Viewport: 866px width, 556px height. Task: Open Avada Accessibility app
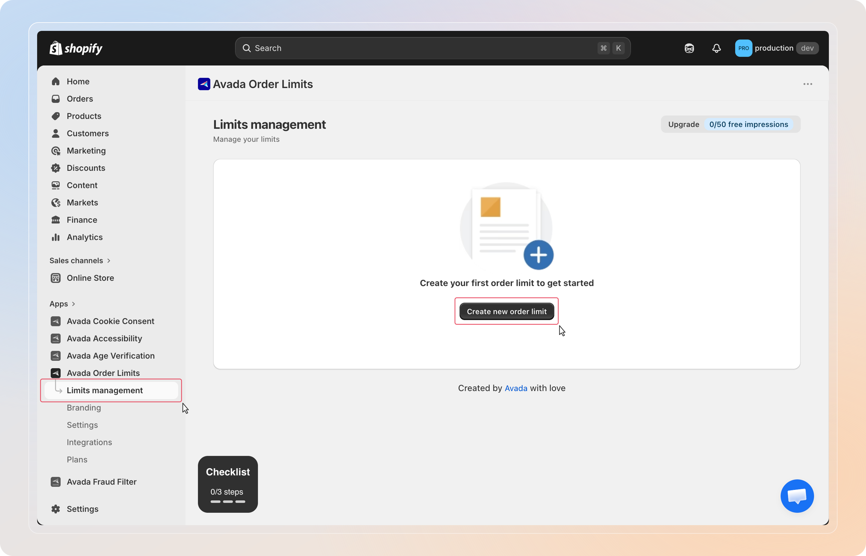pyautogui.click(x=104, y=338)
